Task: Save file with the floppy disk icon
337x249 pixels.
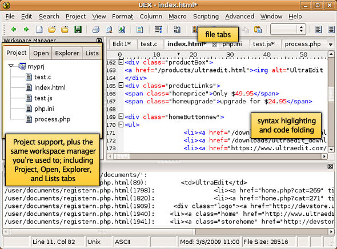Action: pyautogui.click(x=78, y=29)
